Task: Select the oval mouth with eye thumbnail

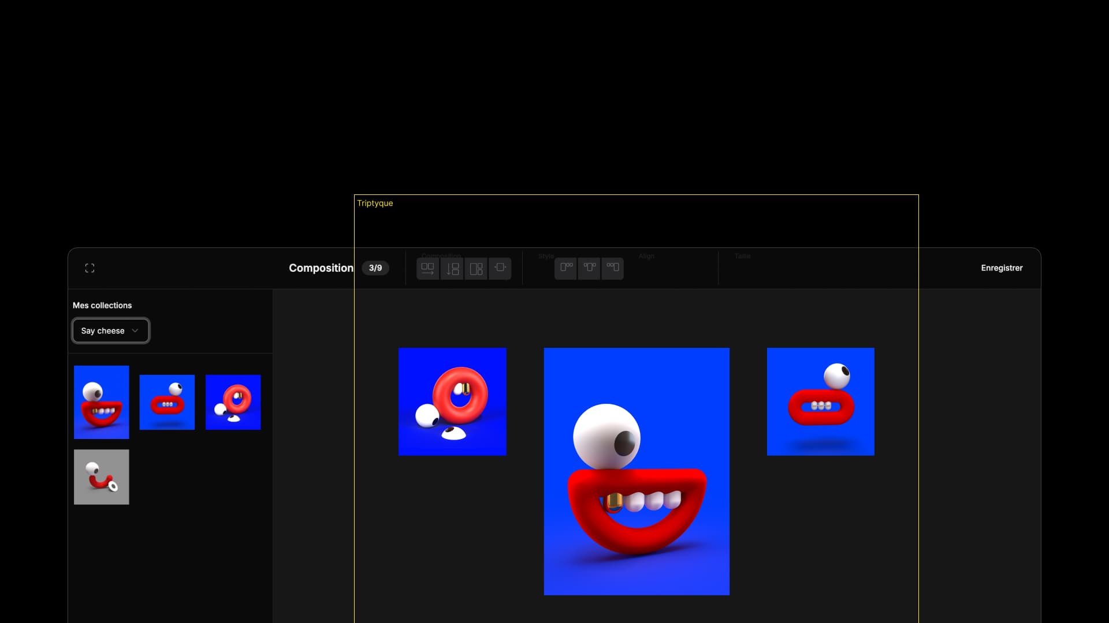Action: point(167,402)
